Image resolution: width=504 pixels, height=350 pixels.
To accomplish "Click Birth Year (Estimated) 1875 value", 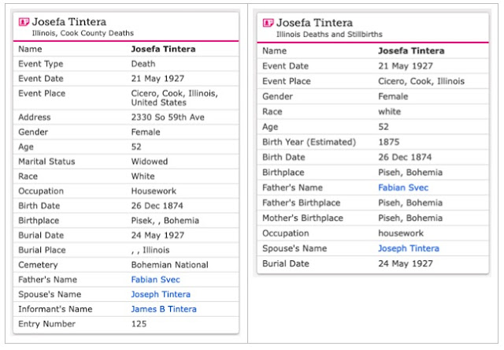I will coord(390,142).
